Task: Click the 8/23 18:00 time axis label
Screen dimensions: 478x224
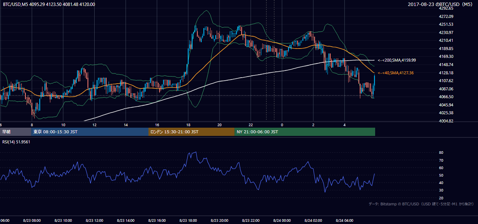Action: tap(188, 221)
